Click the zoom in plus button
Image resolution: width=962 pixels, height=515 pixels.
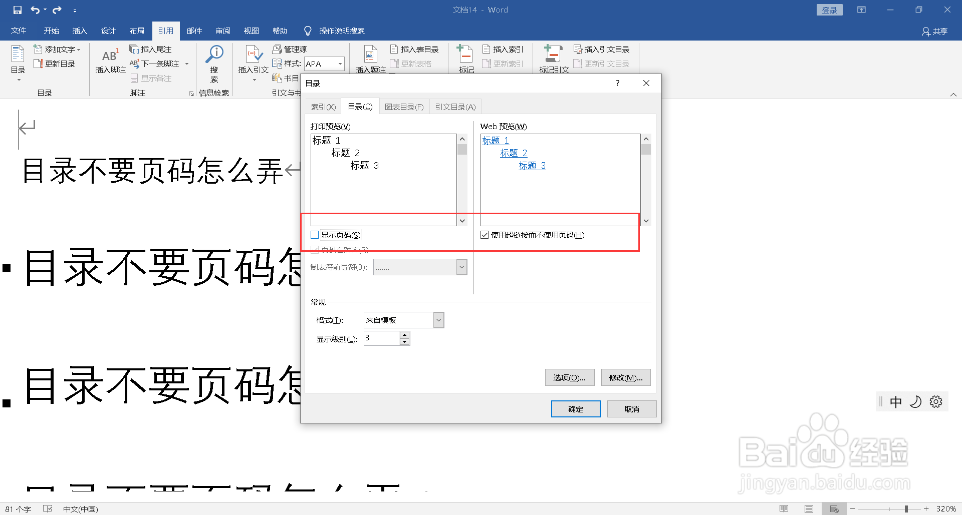[x=926, y=509]
